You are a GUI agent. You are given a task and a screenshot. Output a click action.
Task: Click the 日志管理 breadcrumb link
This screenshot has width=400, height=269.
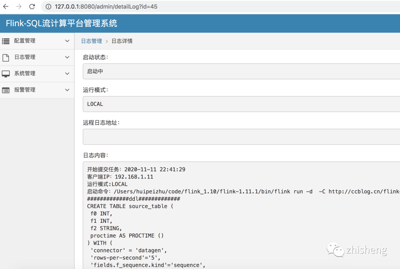[91, 41]
